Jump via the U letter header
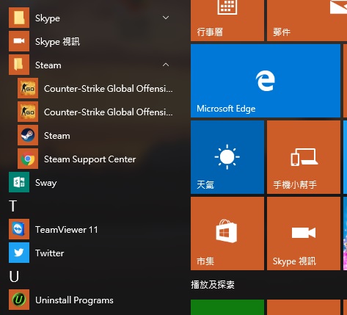 (14, 277)
